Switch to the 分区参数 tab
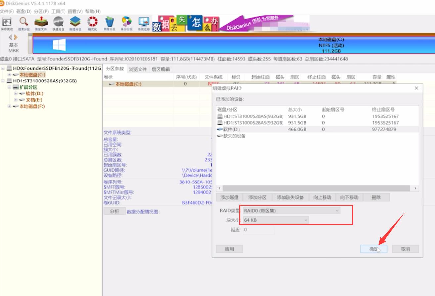 (115, 69)
